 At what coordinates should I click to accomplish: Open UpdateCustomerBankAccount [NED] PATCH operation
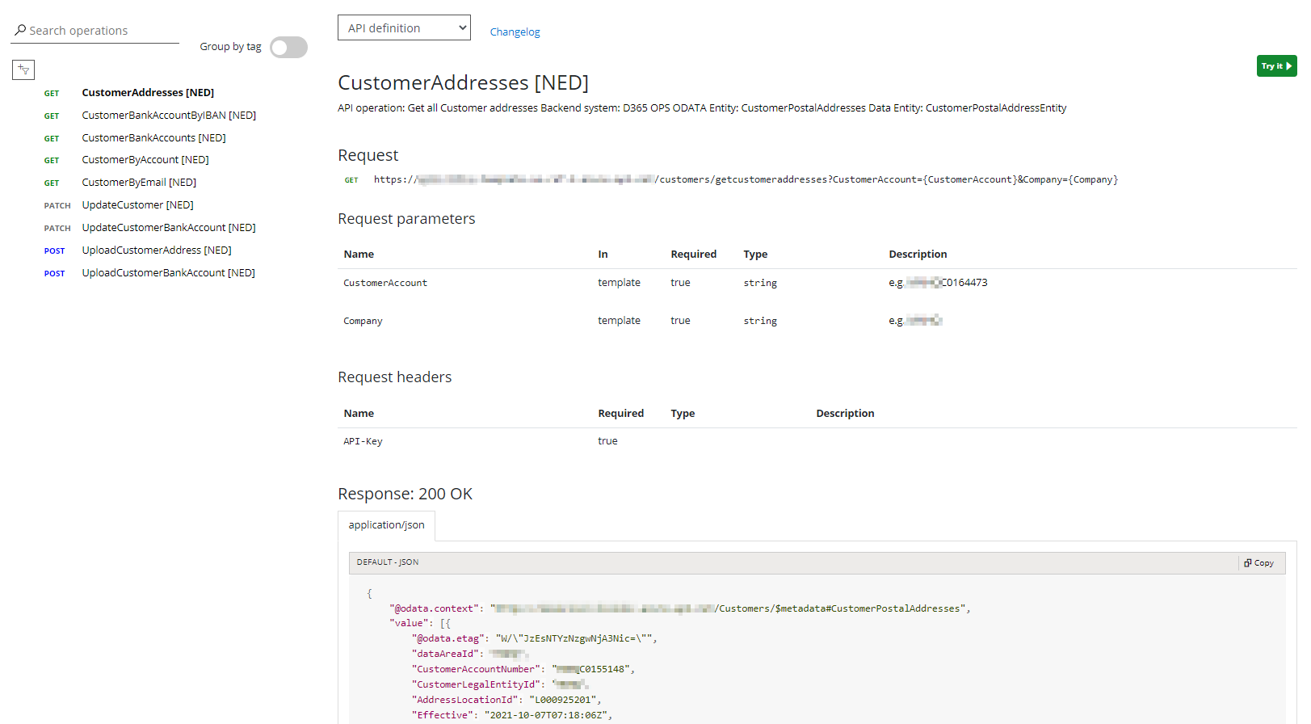pyautogui.click(x=169, y=228)
